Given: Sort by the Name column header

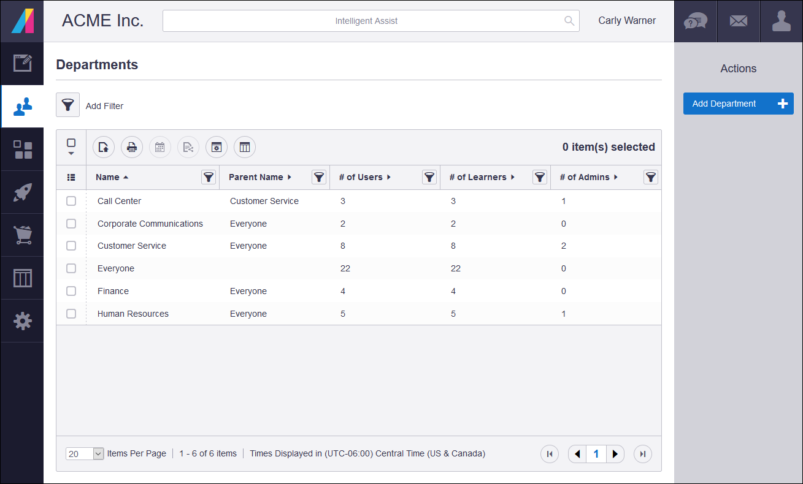Looking at the screenshot, I should (108, 177).
